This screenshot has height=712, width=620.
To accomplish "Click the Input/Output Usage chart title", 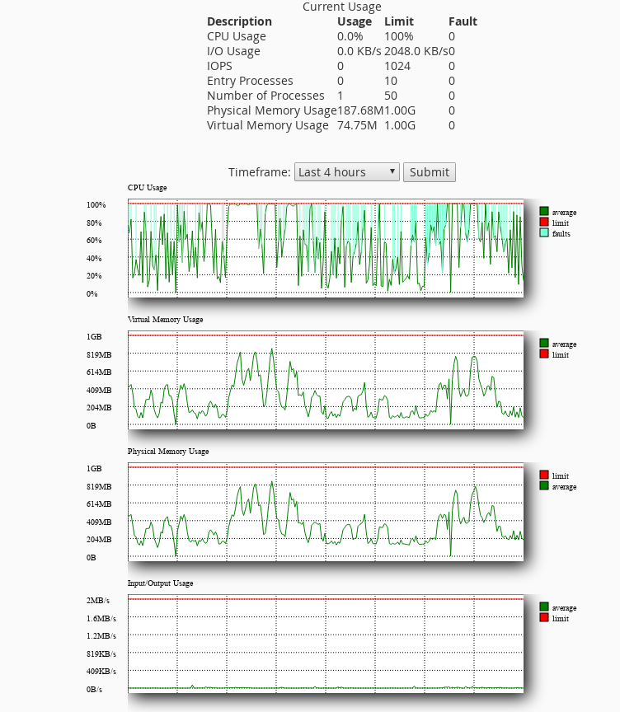I will [x=160, y=583].
